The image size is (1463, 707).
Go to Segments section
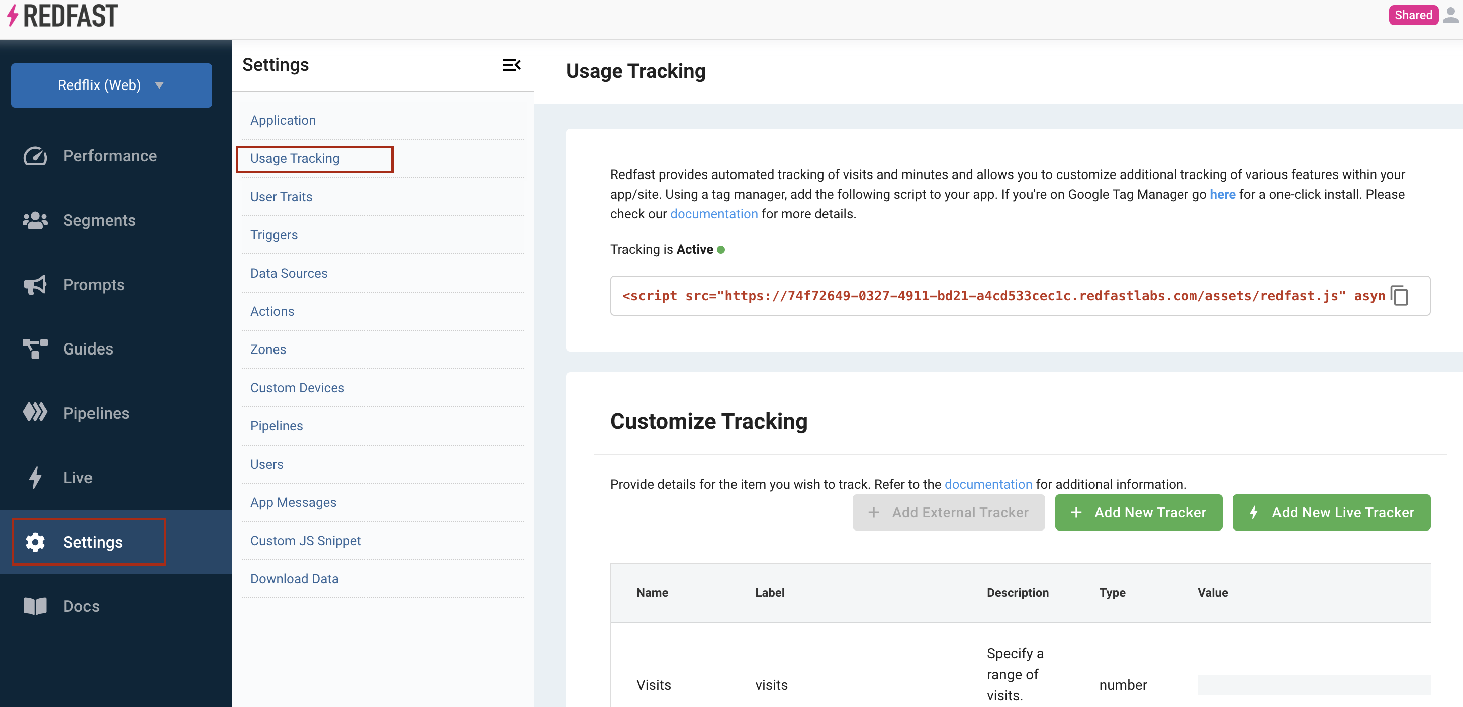100,220
